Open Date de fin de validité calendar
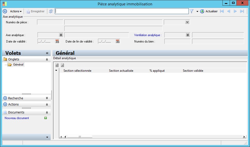The height and width of the screenshot is (147, 250). [x=118, y=41]
